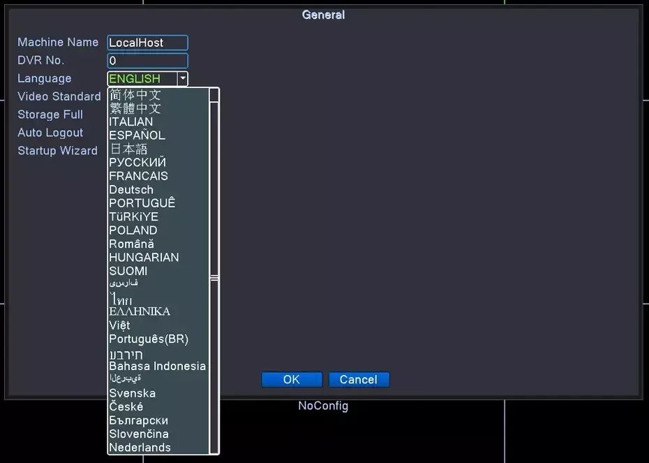Click the OK button
This screenshot has width=649, height=463.
(x=292, y=379)
